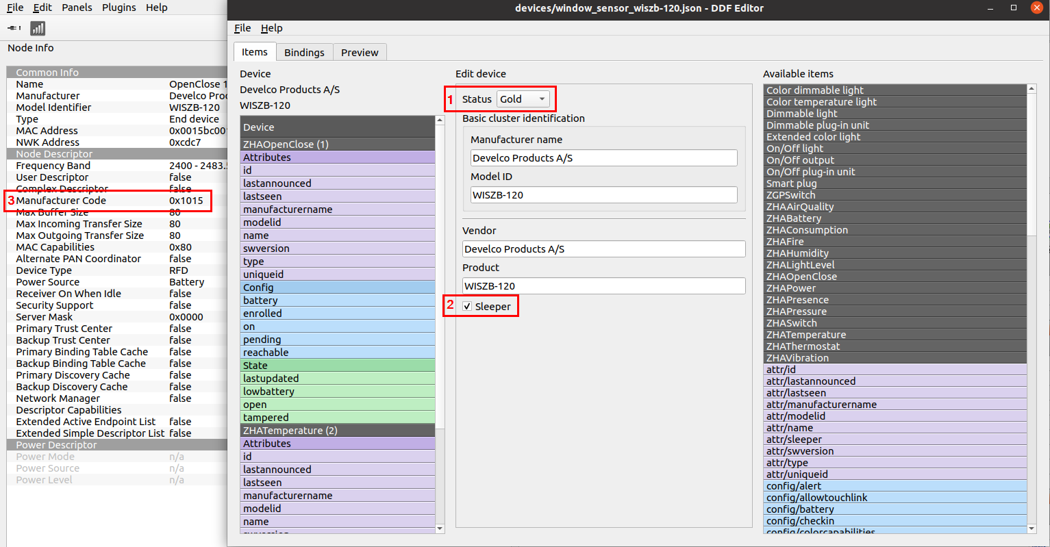Select config/checkin in Available items
The width and height of the screenshot is (1050, 547).
pyautogui.click(x=895, y=521)
